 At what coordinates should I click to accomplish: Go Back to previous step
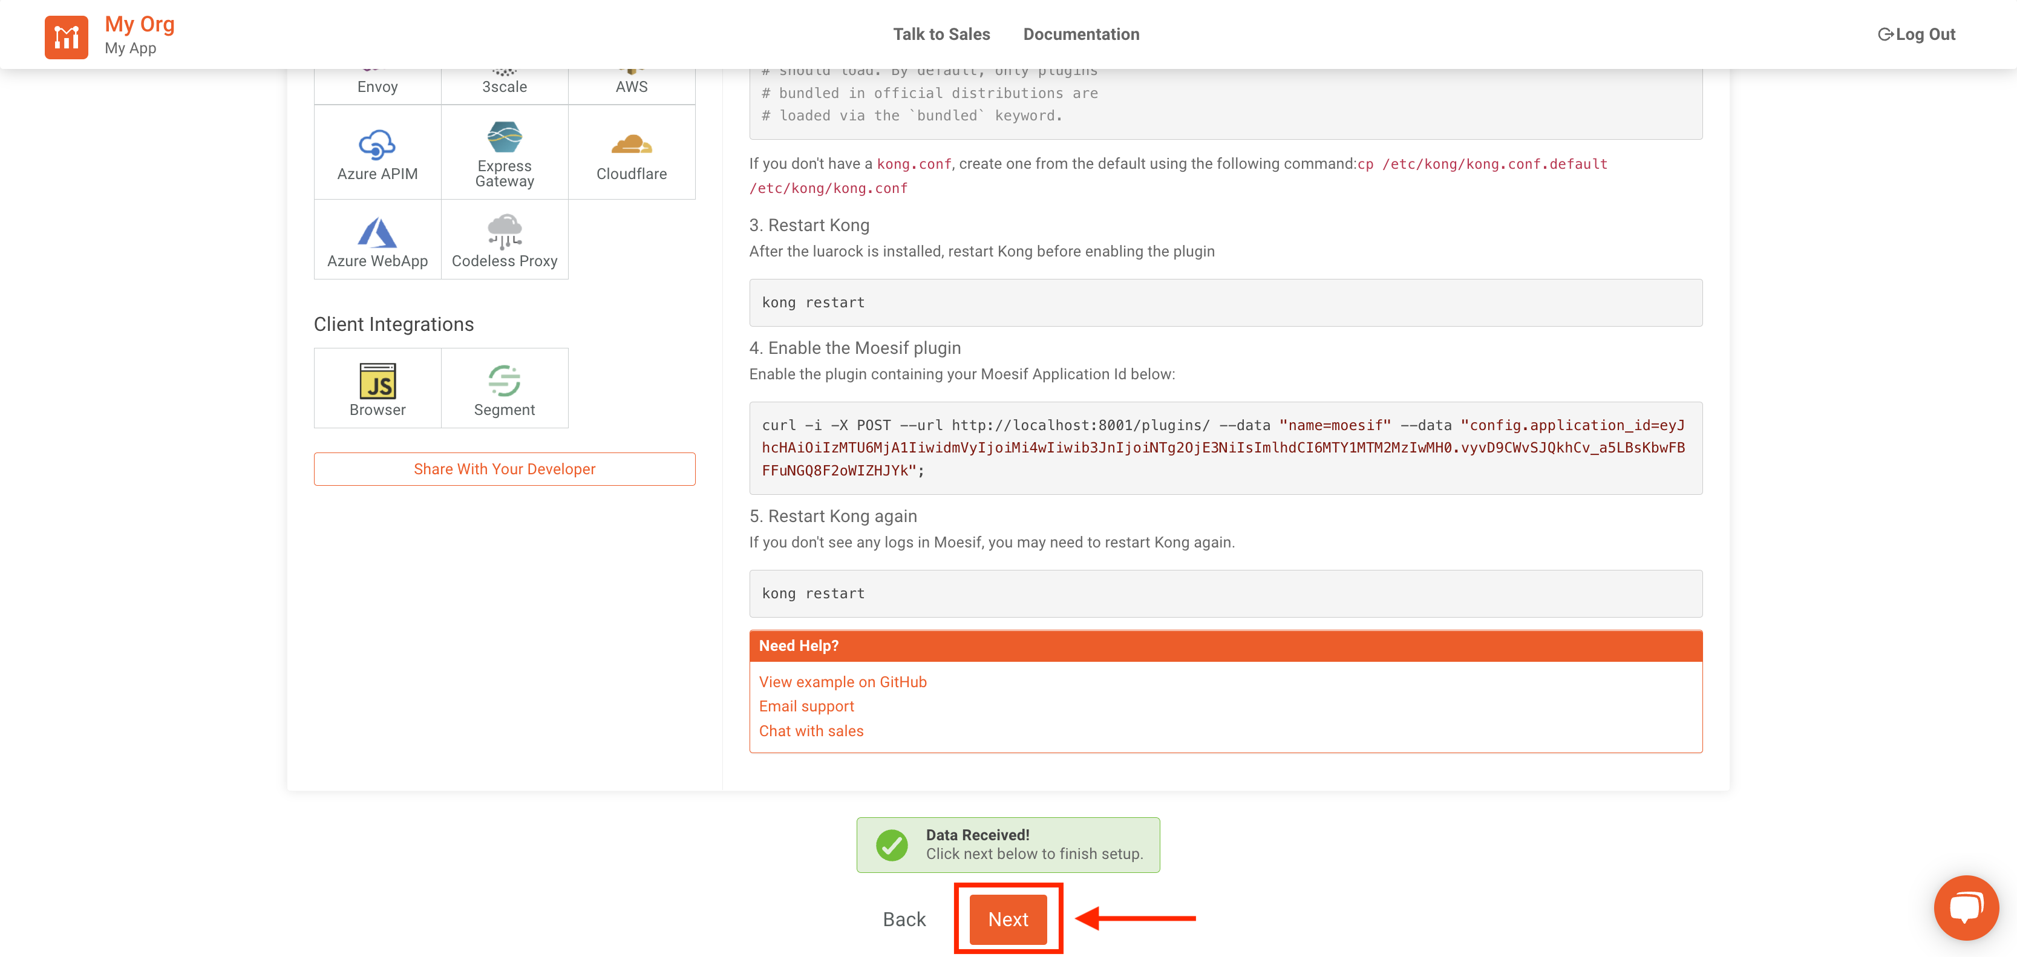pyautogui.click(x=904, y=919)
